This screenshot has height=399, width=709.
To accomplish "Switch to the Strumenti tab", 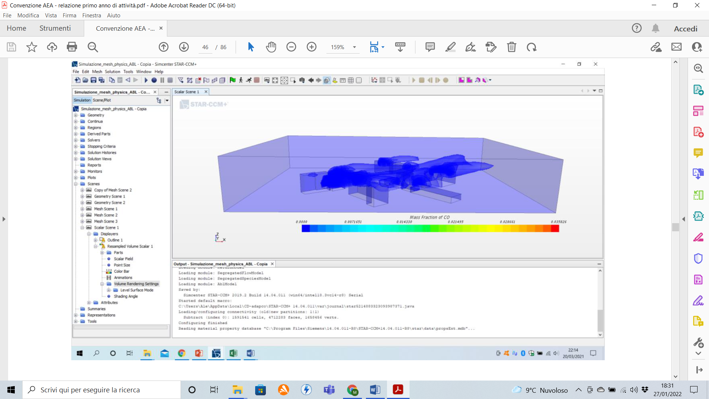I will click(55, 28).
